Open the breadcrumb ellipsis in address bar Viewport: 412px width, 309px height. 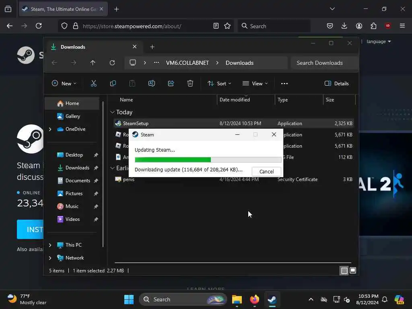coord(157,62)
